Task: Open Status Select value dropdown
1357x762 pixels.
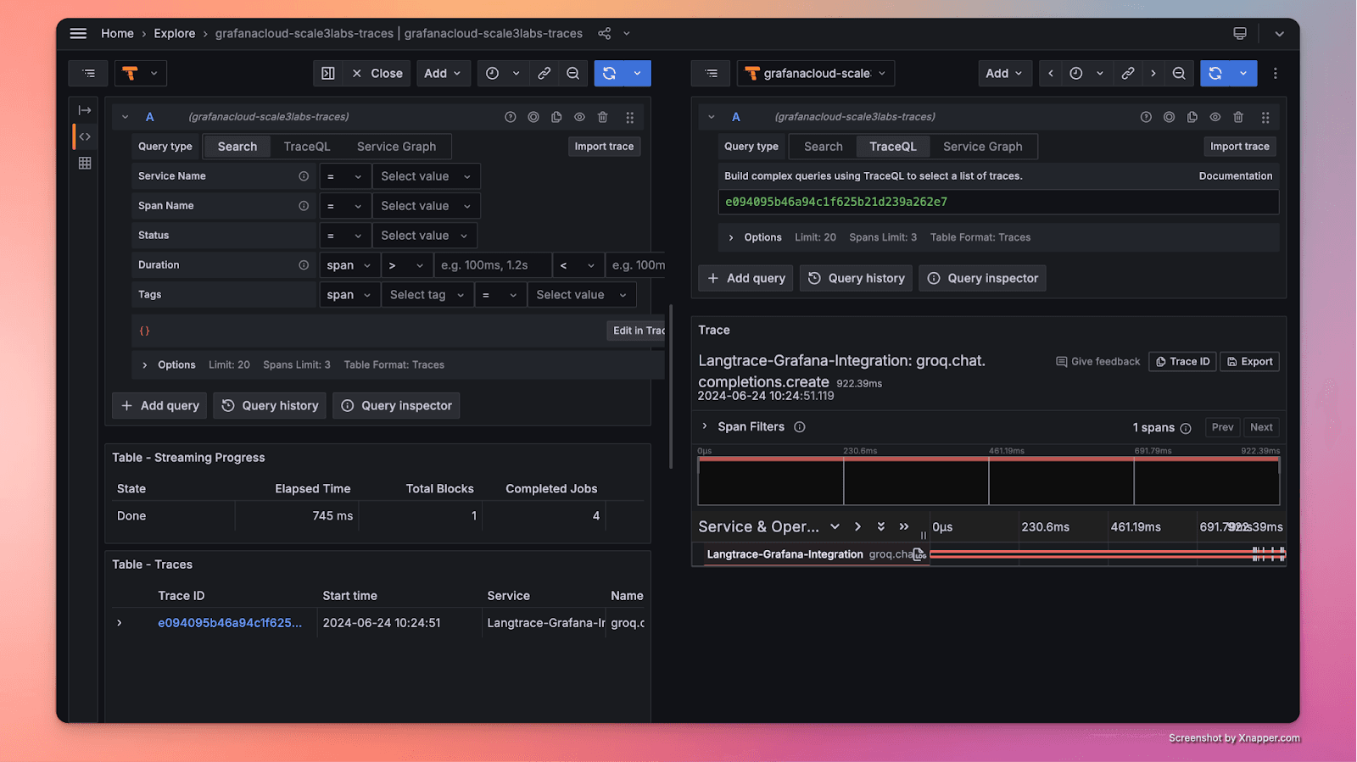Action: 424,236
